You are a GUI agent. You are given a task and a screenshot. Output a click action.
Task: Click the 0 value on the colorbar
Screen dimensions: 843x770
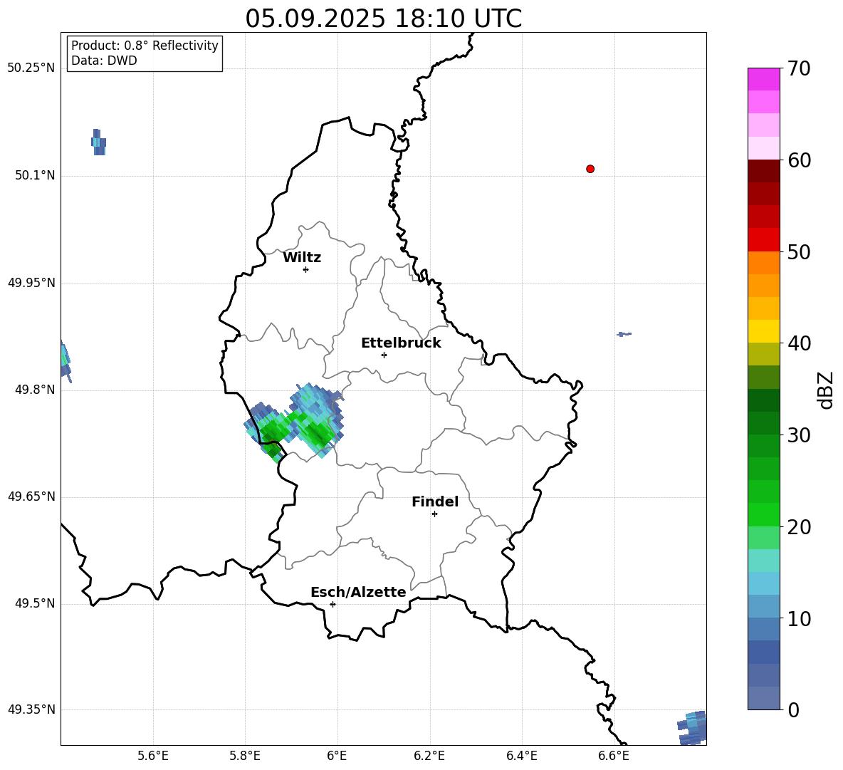[x=794, y=710]
